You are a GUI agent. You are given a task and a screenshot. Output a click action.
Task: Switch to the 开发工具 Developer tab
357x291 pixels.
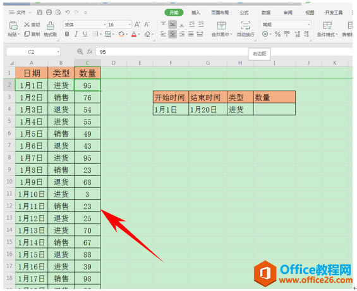334,13
